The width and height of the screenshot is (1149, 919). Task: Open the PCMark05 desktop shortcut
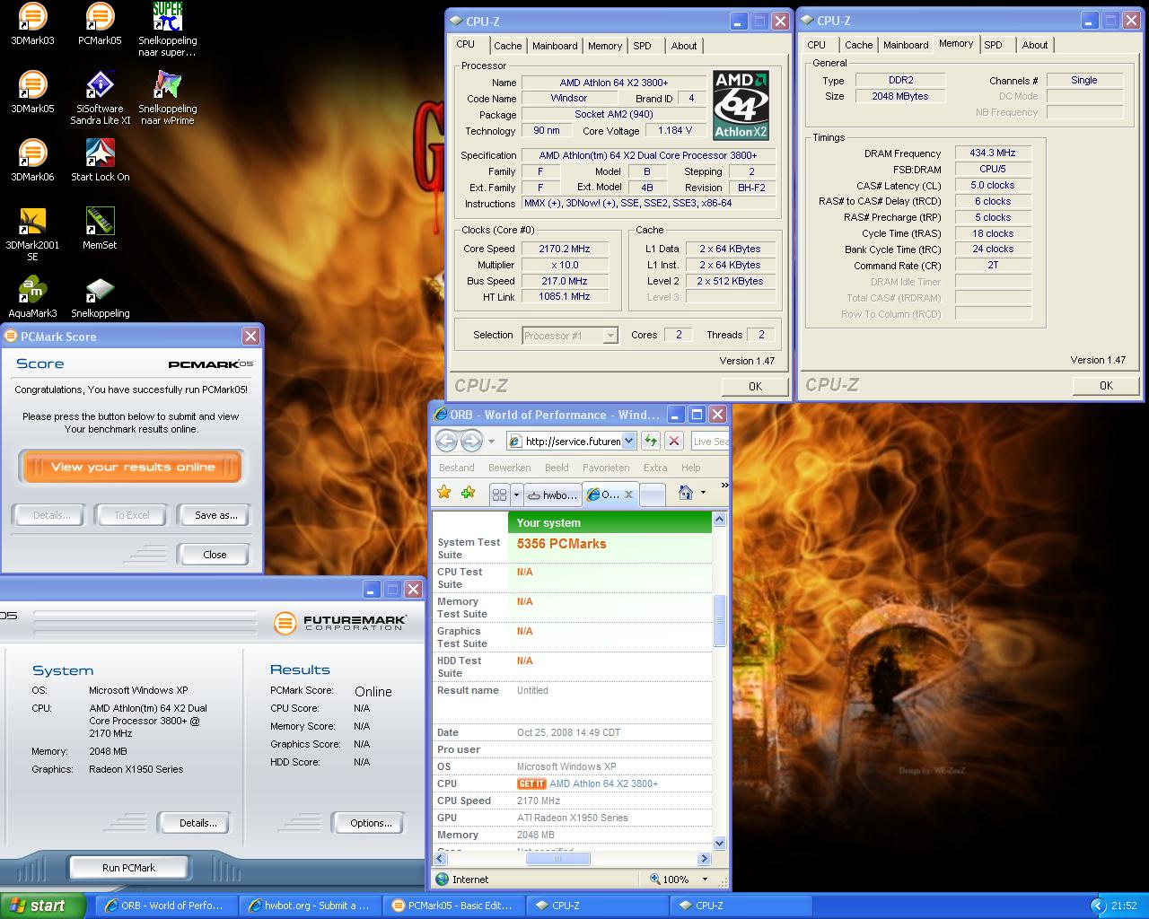click(x=100, y=23)
